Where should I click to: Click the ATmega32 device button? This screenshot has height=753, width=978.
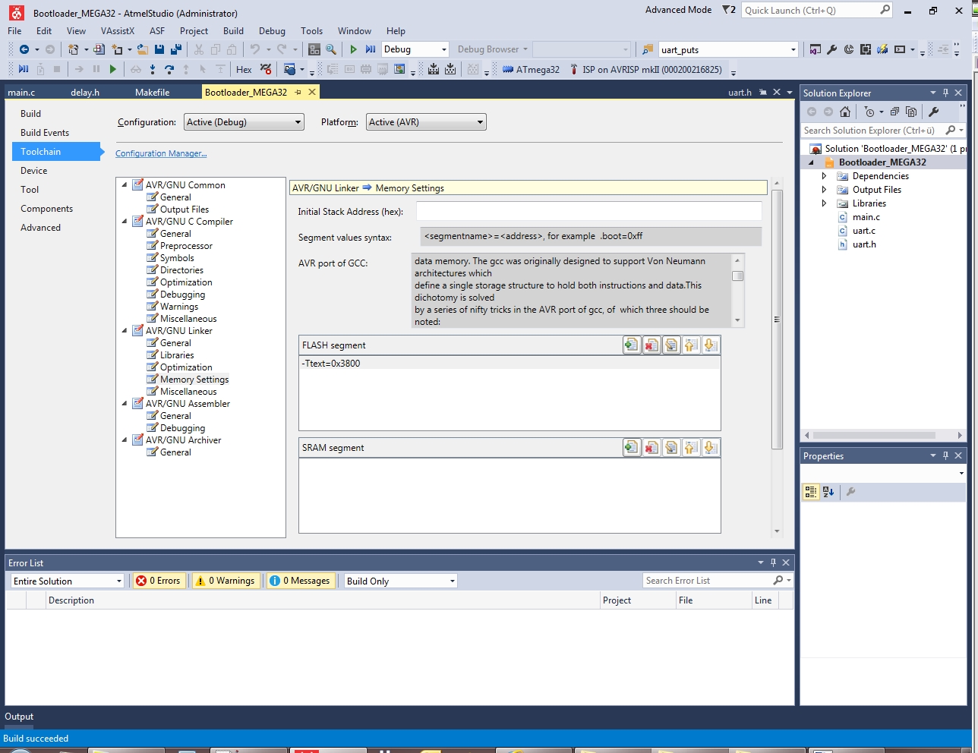click(531, 69)
